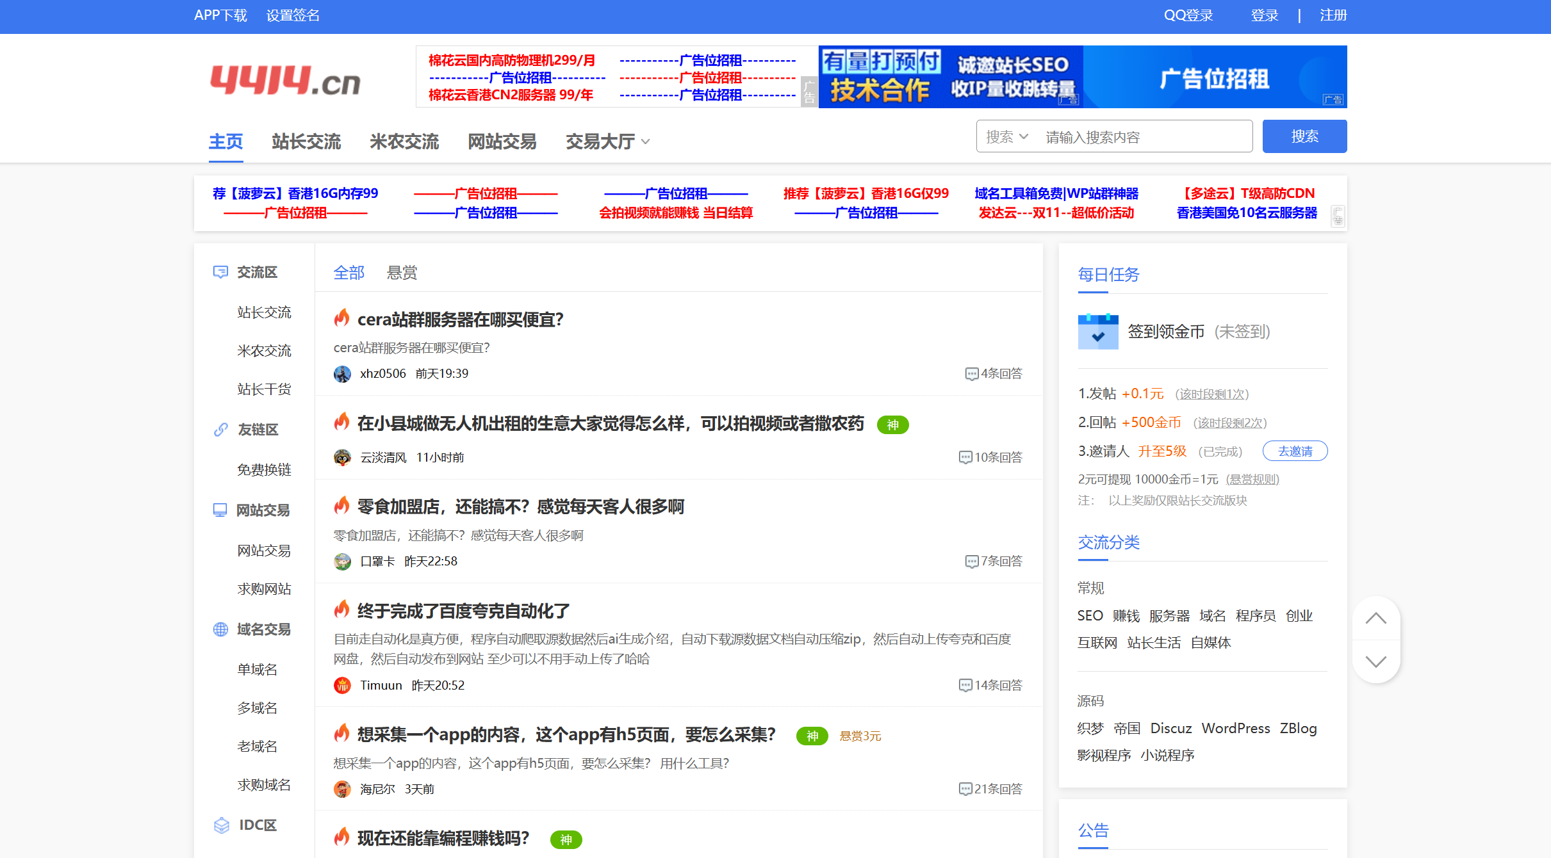
Task: Click Timuun's avatar
Action: 343,685
